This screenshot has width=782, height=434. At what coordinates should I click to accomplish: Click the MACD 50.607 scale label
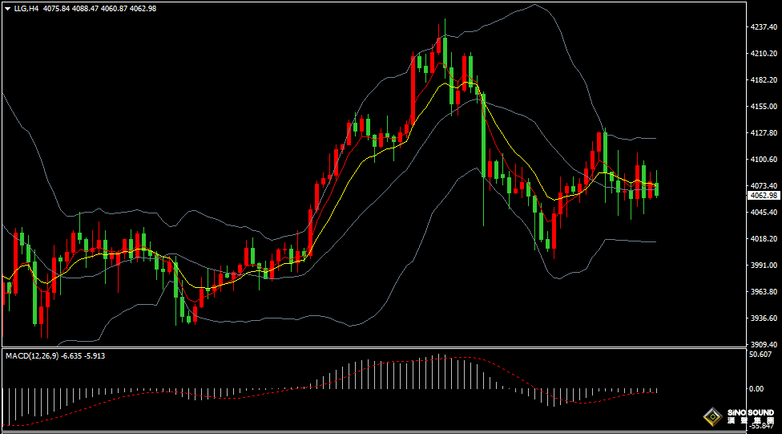point(760,354)
